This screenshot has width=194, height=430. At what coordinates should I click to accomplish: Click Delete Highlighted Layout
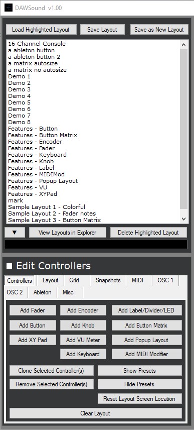click(148, 233)
